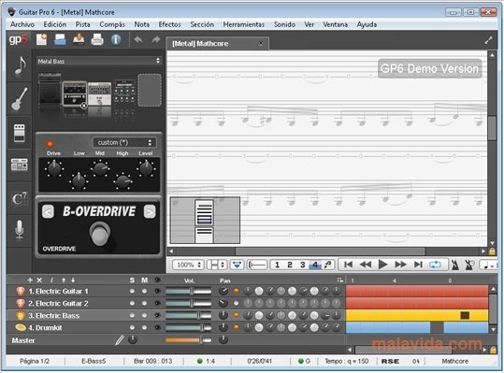Click the multitrack view arrow icon
This screenshot has width=504, height=373.
237,265
